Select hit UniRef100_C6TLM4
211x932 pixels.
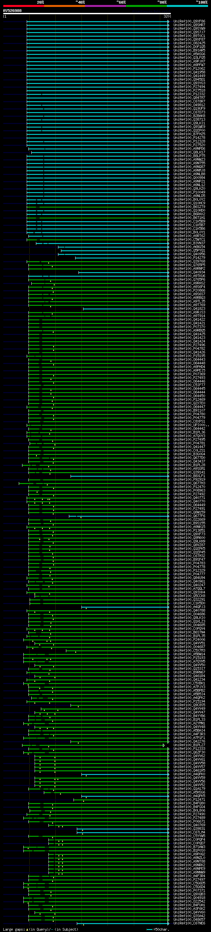click(189, 832)
